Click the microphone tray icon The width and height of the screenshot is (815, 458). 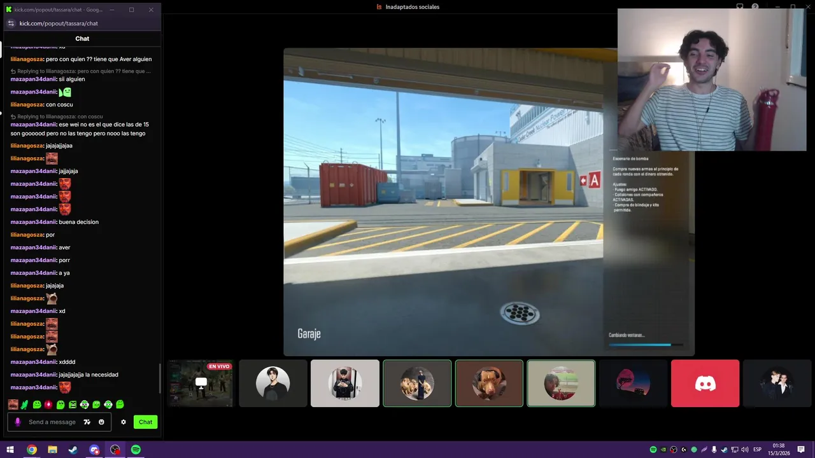click(714, 450)
